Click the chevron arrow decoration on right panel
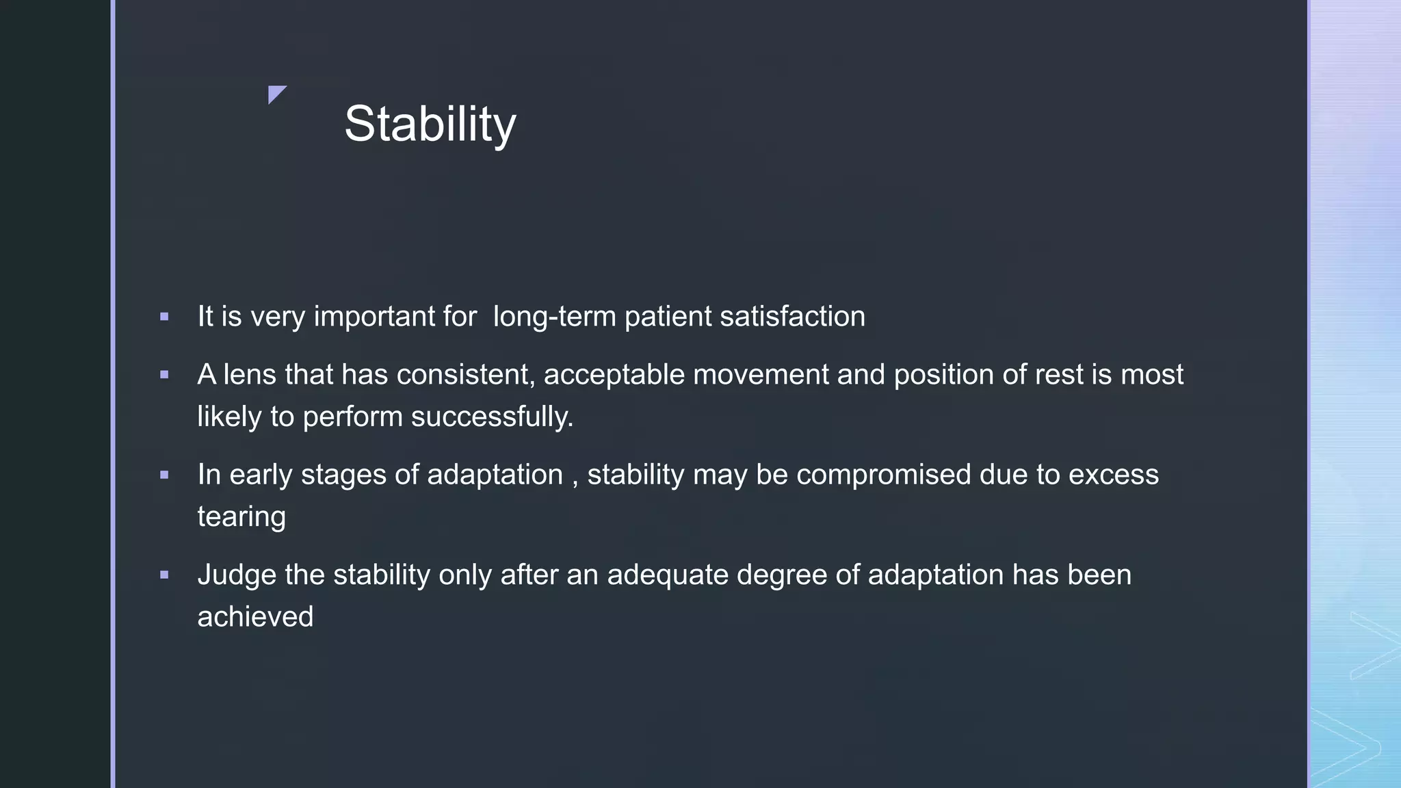Viewport: 1401px width, 788px height. pos(1375,645)
